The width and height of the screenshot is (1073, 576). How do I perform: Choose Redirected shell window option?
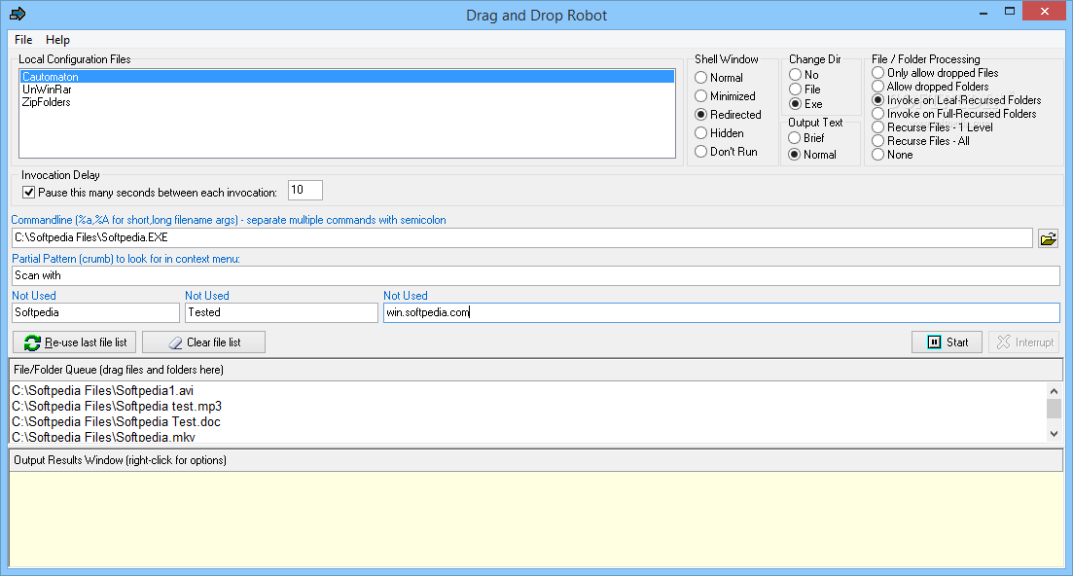[x=728, y=114]
